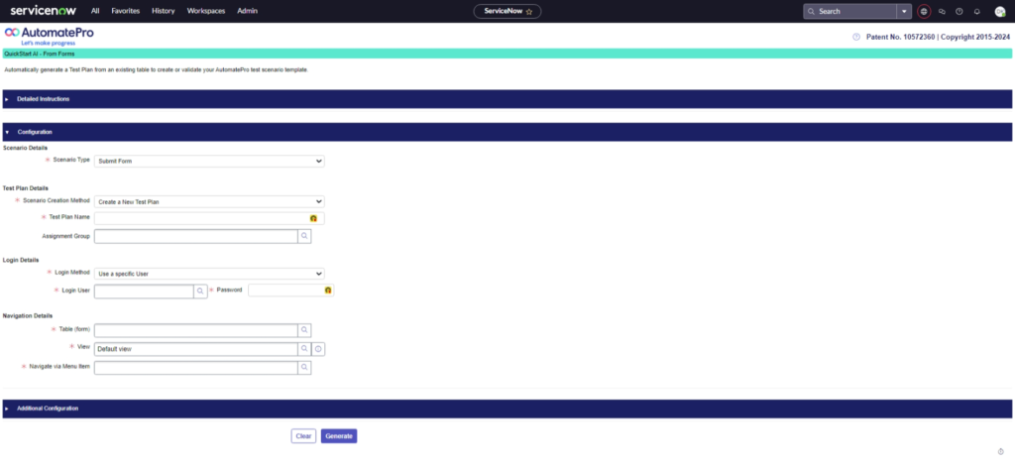Open the chat conversations icon in header
The image size is (1015, 467).
click(942, 11)
